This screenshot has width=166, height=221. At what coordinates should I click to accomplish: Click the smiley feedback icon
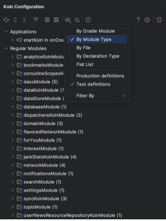coord(147,20)
